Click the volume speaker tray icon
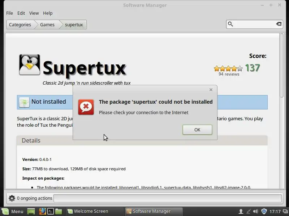The width and height of the screenshot is (289, 216). [256, 211]
